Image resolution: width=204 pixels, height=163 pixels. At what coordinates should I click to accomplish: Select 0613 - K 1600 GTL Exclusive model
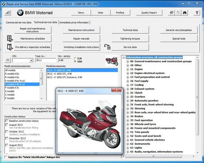(82, 77)
